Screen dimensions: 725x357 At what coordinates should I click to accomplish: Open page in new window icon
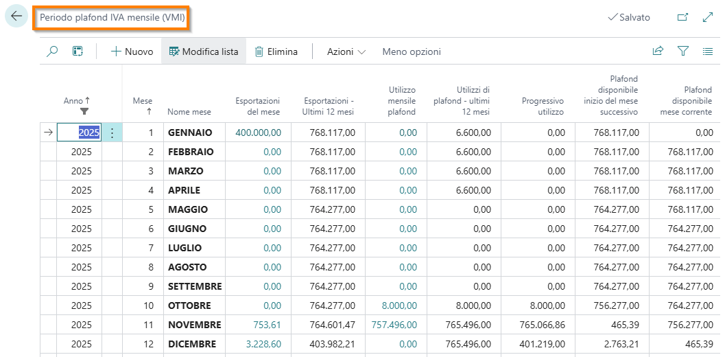pos(682,17)
